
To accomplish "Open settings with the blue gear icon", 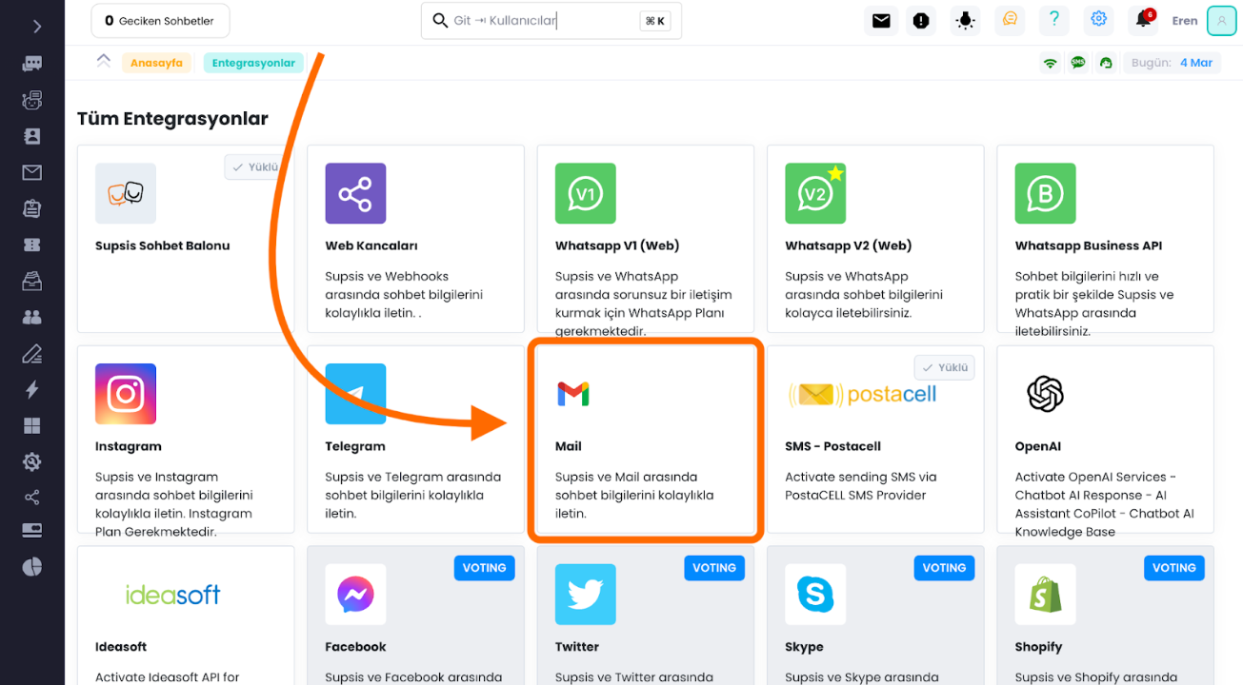I will point(1099,19).
